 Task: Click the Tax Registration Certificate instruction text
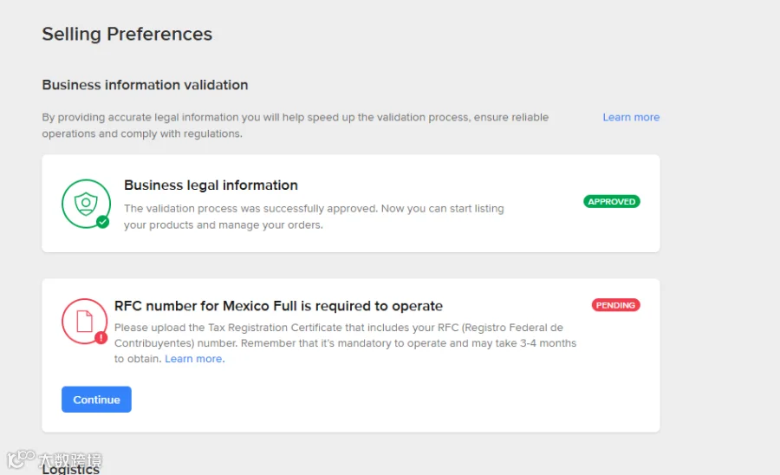(x=345, y=343)
